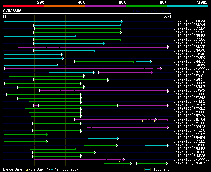Select the UniRef100_A5B938 label
This screenshot has width=211, height=172.
189,72
